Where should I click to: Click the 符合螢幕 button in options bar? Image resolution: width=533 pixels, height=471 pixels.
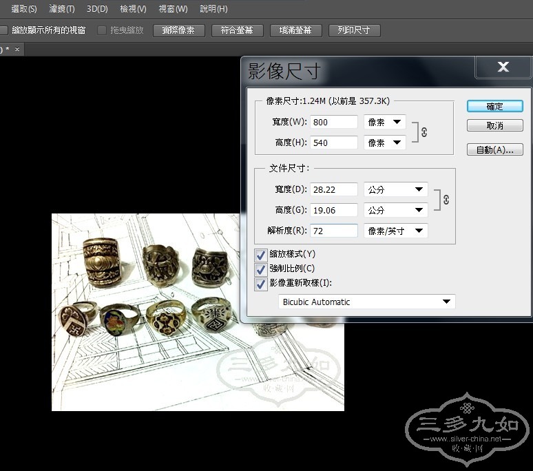(232, 30)
